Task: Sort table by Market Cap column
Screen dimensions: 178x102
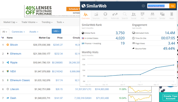Action: [44, 38]
